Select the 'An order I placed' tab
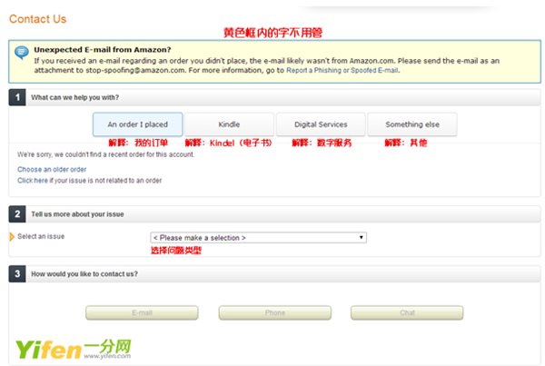Image resolution: width=545 pixels, height=366 pixels. 137,124
